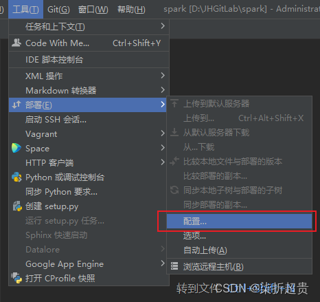This screenshot has width=320, height=302.
Task: Click the Code With Me people icon
Action: point(16,43)
